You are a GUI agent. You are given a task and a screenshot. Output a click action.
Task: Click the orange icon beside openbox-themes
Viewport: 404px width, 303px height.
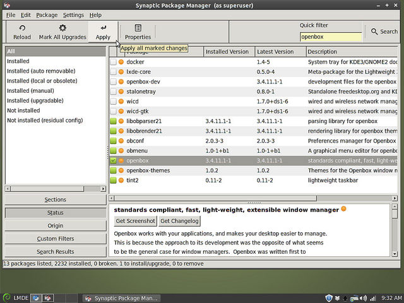(121, 170)
